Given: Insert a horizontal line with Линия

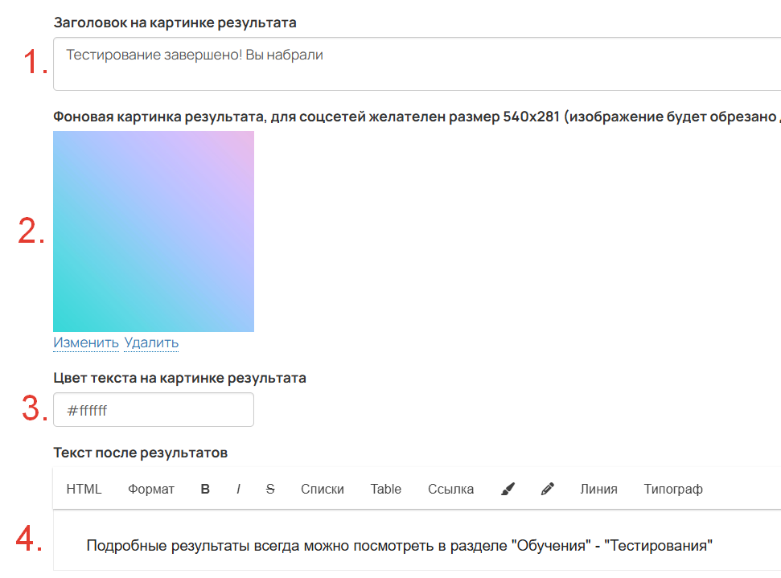Looking at the screenshot, I should coord(598,489).
